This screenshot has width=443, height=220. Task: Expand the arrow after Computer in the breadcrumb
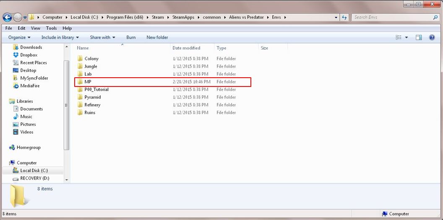(x=66, y=17)
